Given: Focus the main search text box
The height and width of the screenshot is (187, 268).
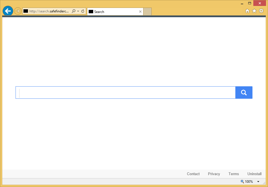Looking at the screenshot, I should click(126, 93).
